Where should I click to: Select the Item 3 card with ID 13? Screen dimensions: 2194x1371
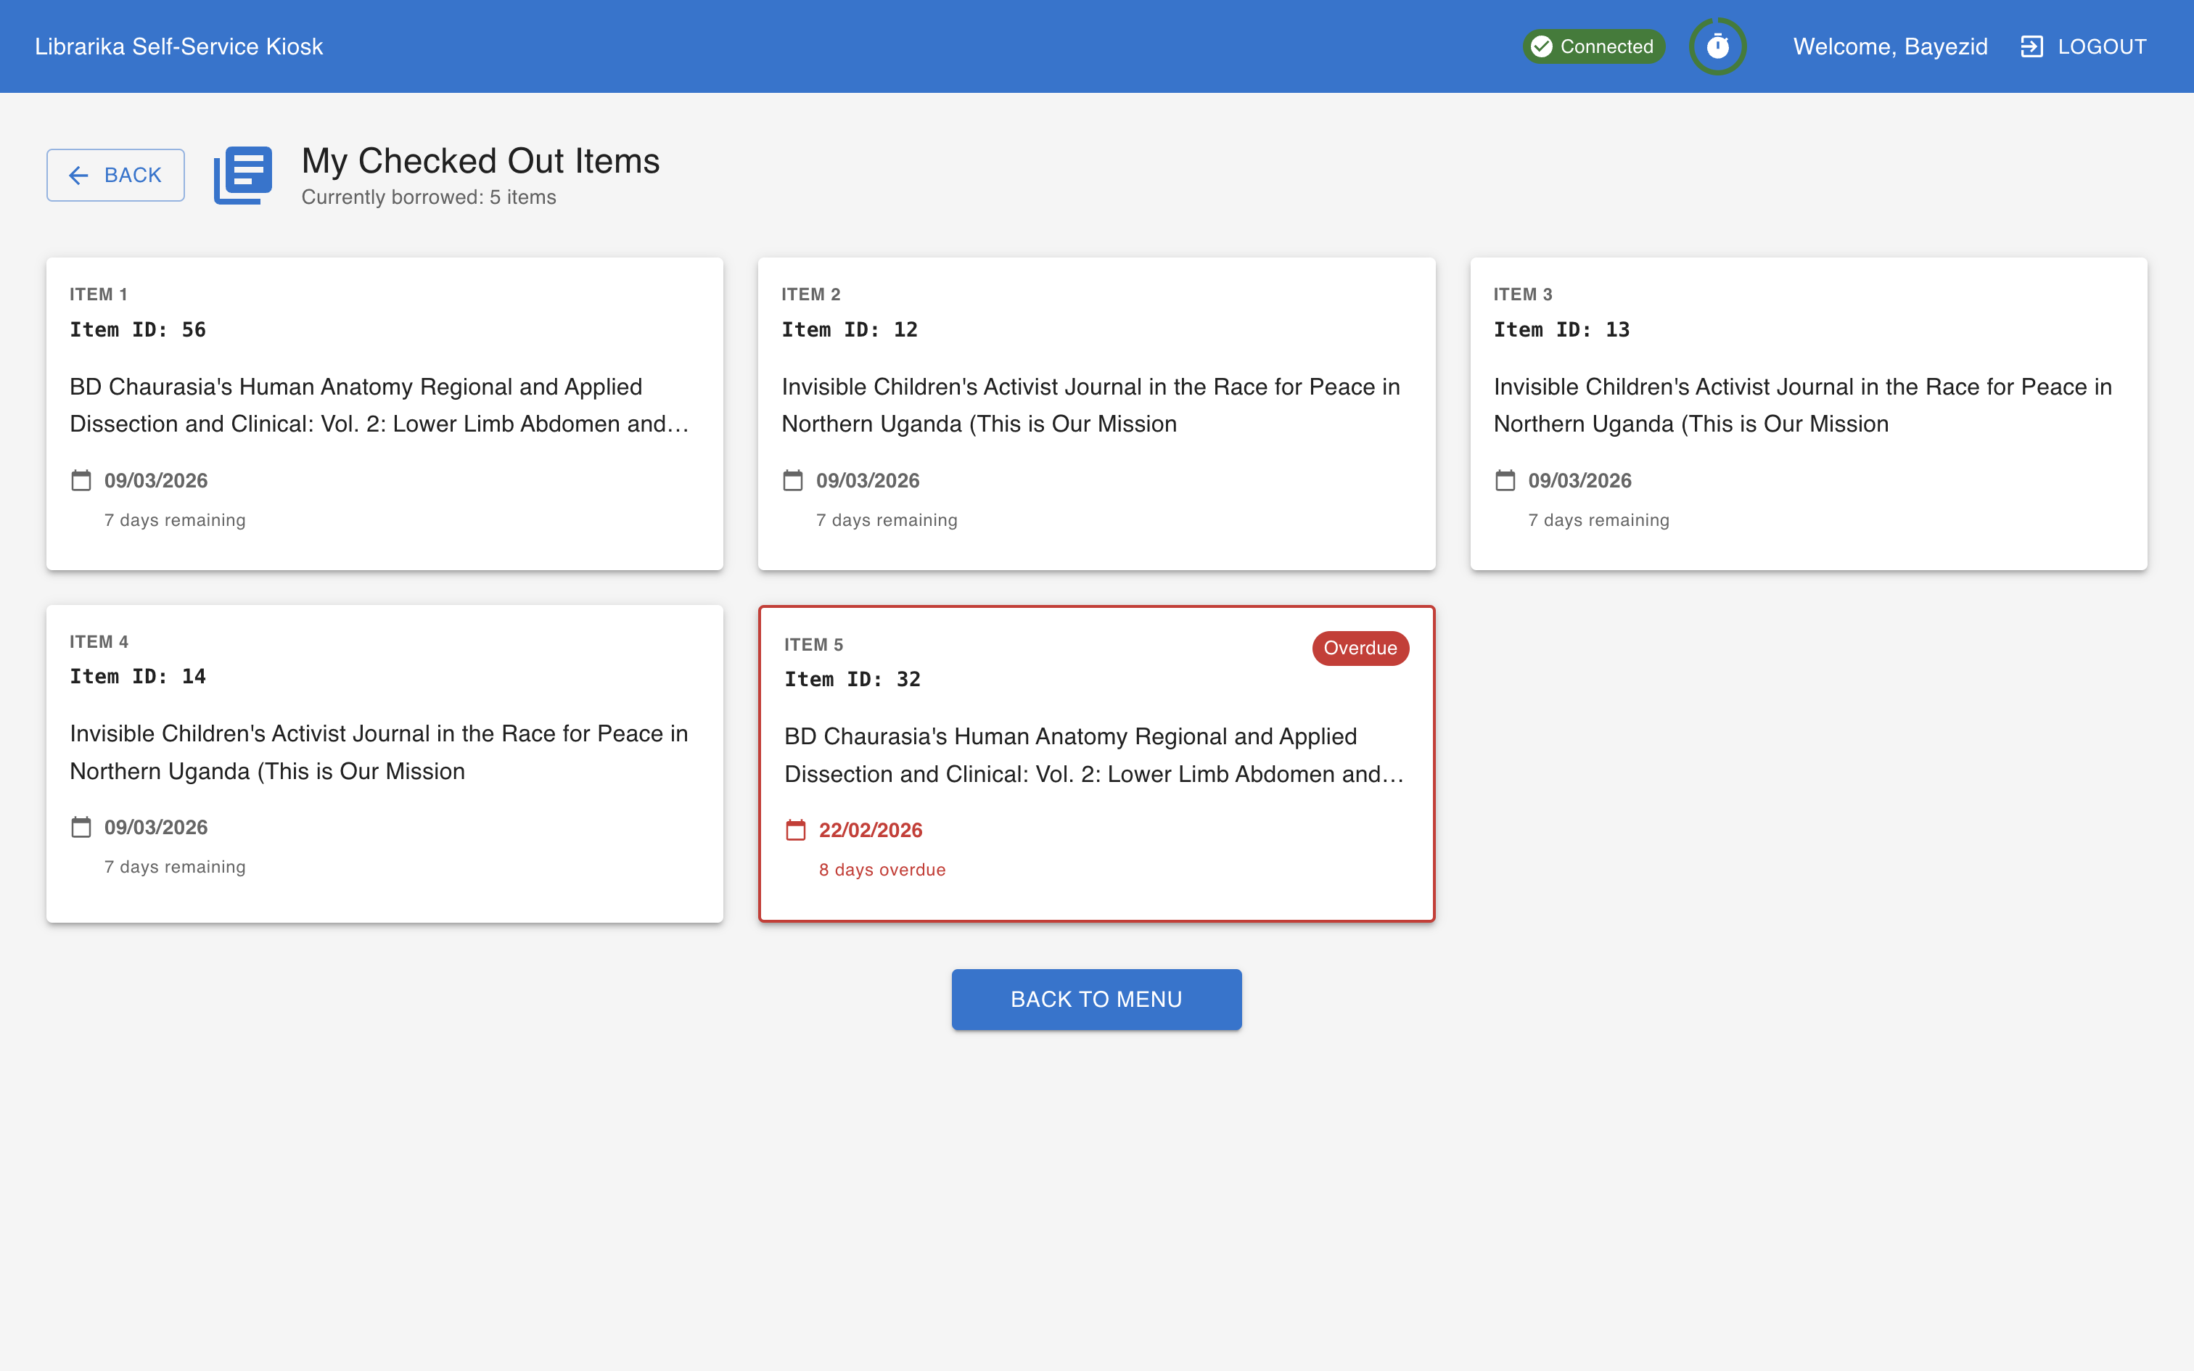(x=1808, y=413)
